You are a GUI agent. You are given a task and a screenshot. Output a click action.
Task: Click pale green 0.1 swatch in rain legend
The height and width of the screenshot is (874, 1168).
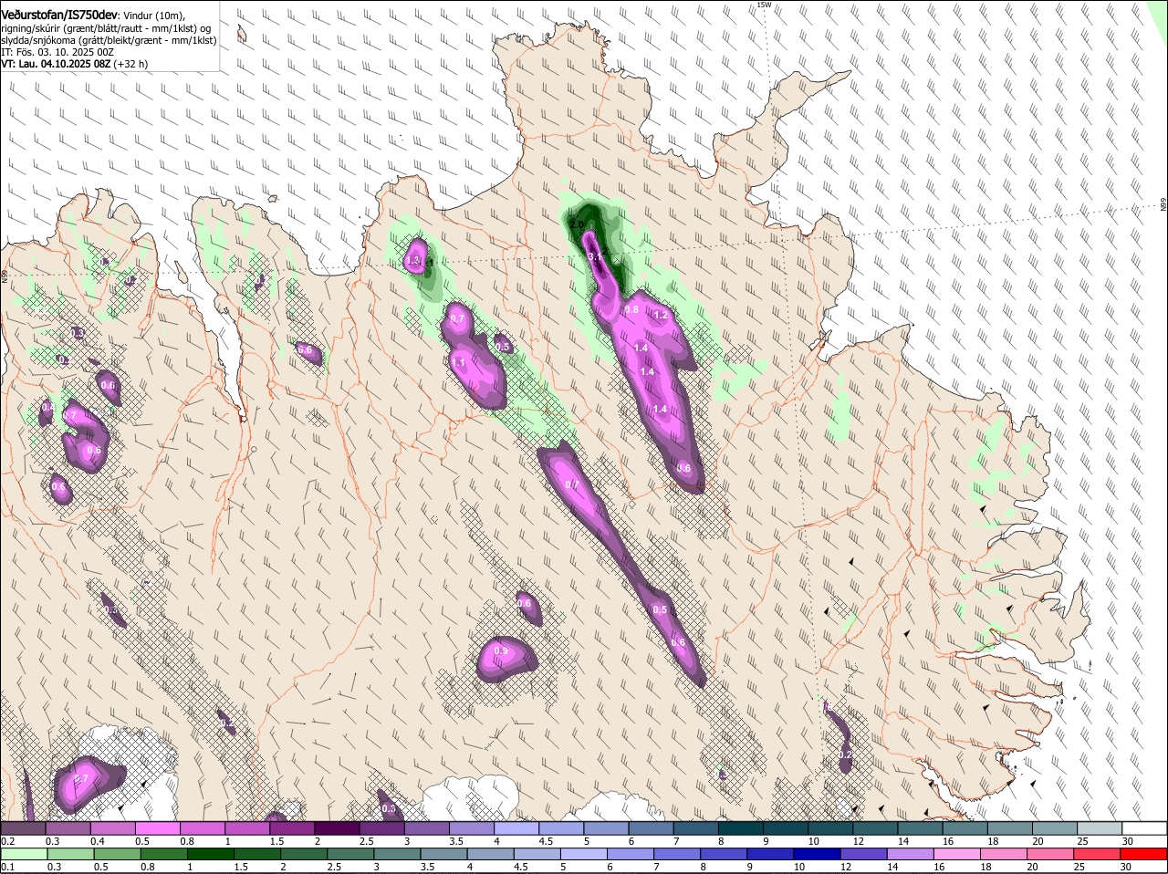pos(23,854)
